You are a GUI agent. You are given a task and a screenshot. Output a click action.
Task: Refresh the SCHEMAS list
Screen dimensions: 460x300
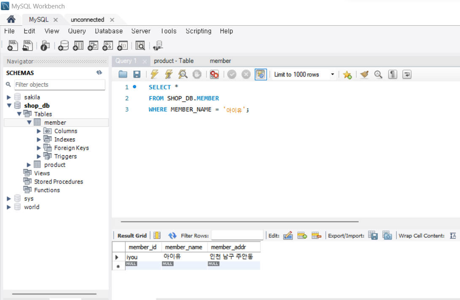click(99, 73)
